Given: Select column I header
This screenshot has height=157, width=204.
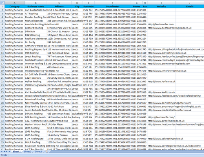Looking at the screenshot, I should (x=162, y=3).
